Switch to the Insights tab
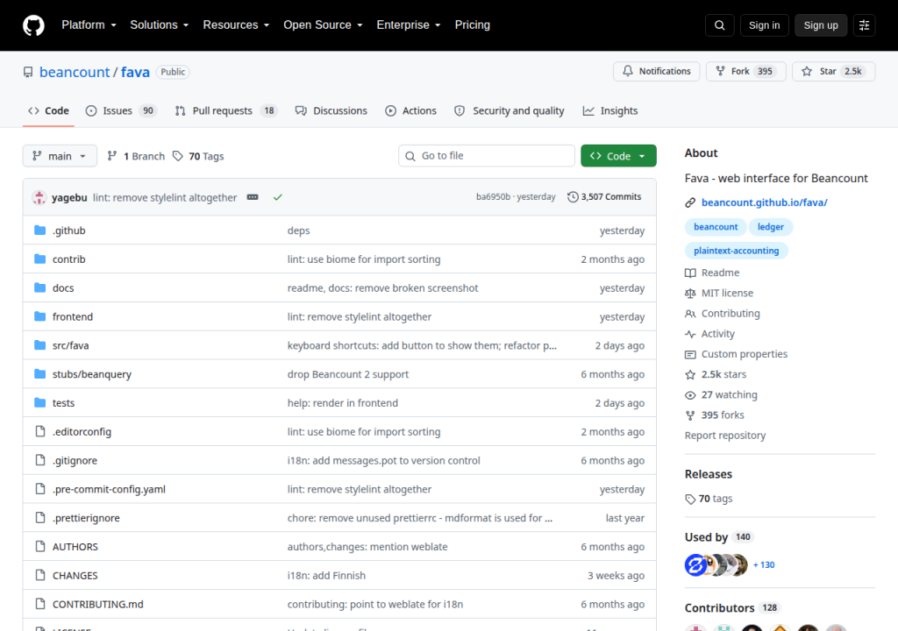 [610, 110]
